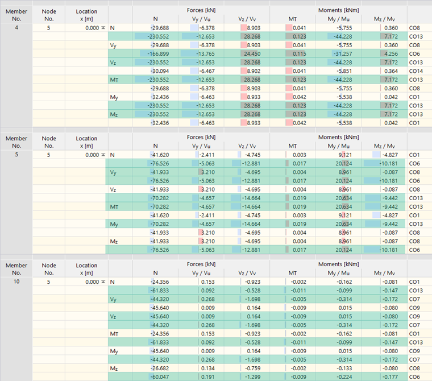Click the Mz / Mv column header in Member 10 table
Viewport: 432px width, 381px height.
click(x=384, y=273)
